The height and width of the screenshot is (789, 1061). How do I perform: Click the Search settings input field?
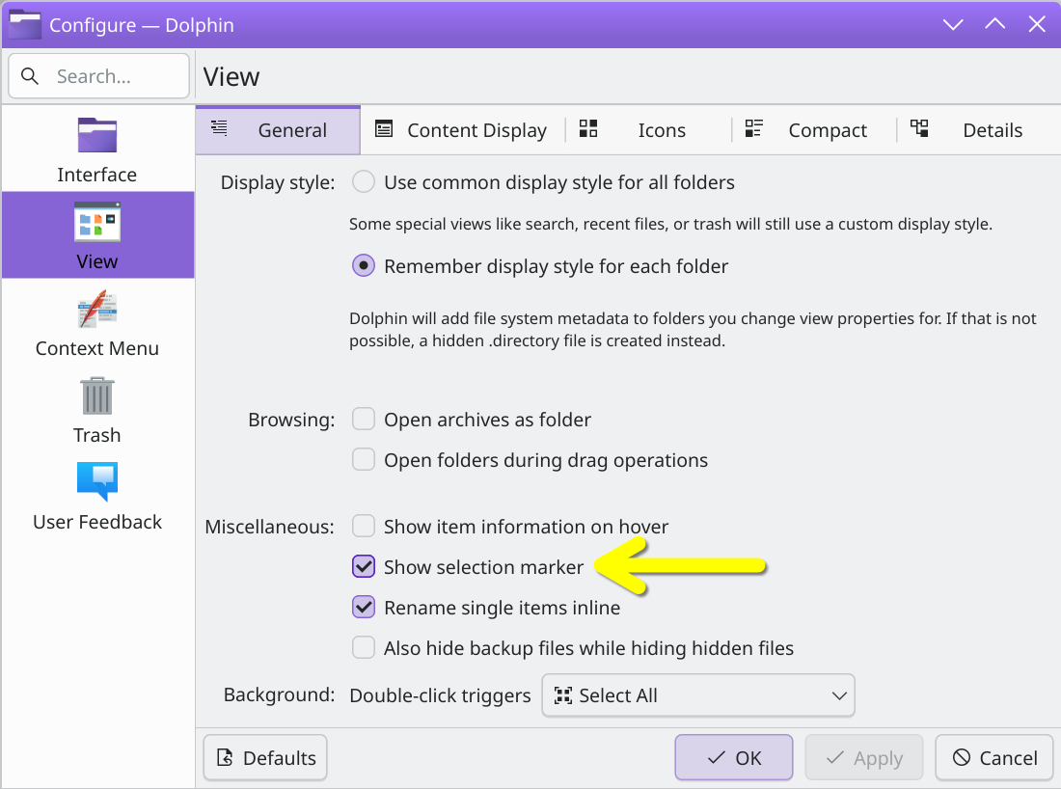[98, 76]
